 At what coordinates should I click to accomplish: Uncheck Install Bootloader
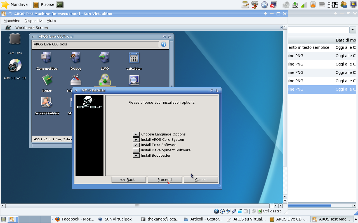tap(136, 156)
